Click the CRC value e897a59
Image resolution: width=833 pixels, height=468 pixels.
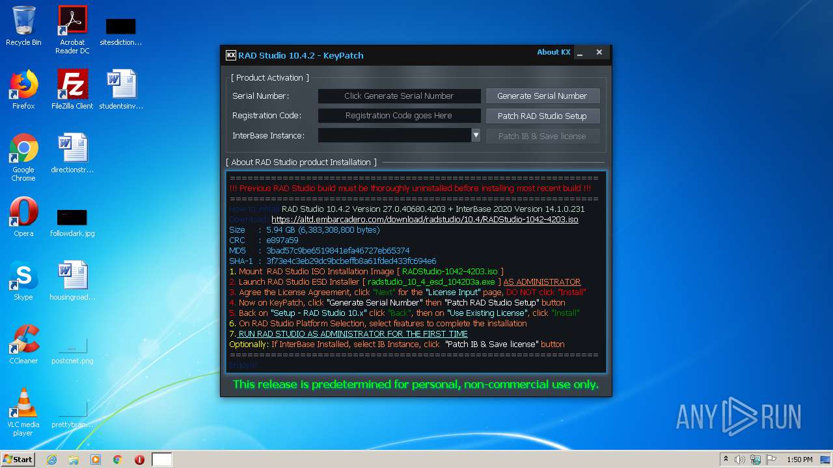pyautogui.click(x=282, y=240)
